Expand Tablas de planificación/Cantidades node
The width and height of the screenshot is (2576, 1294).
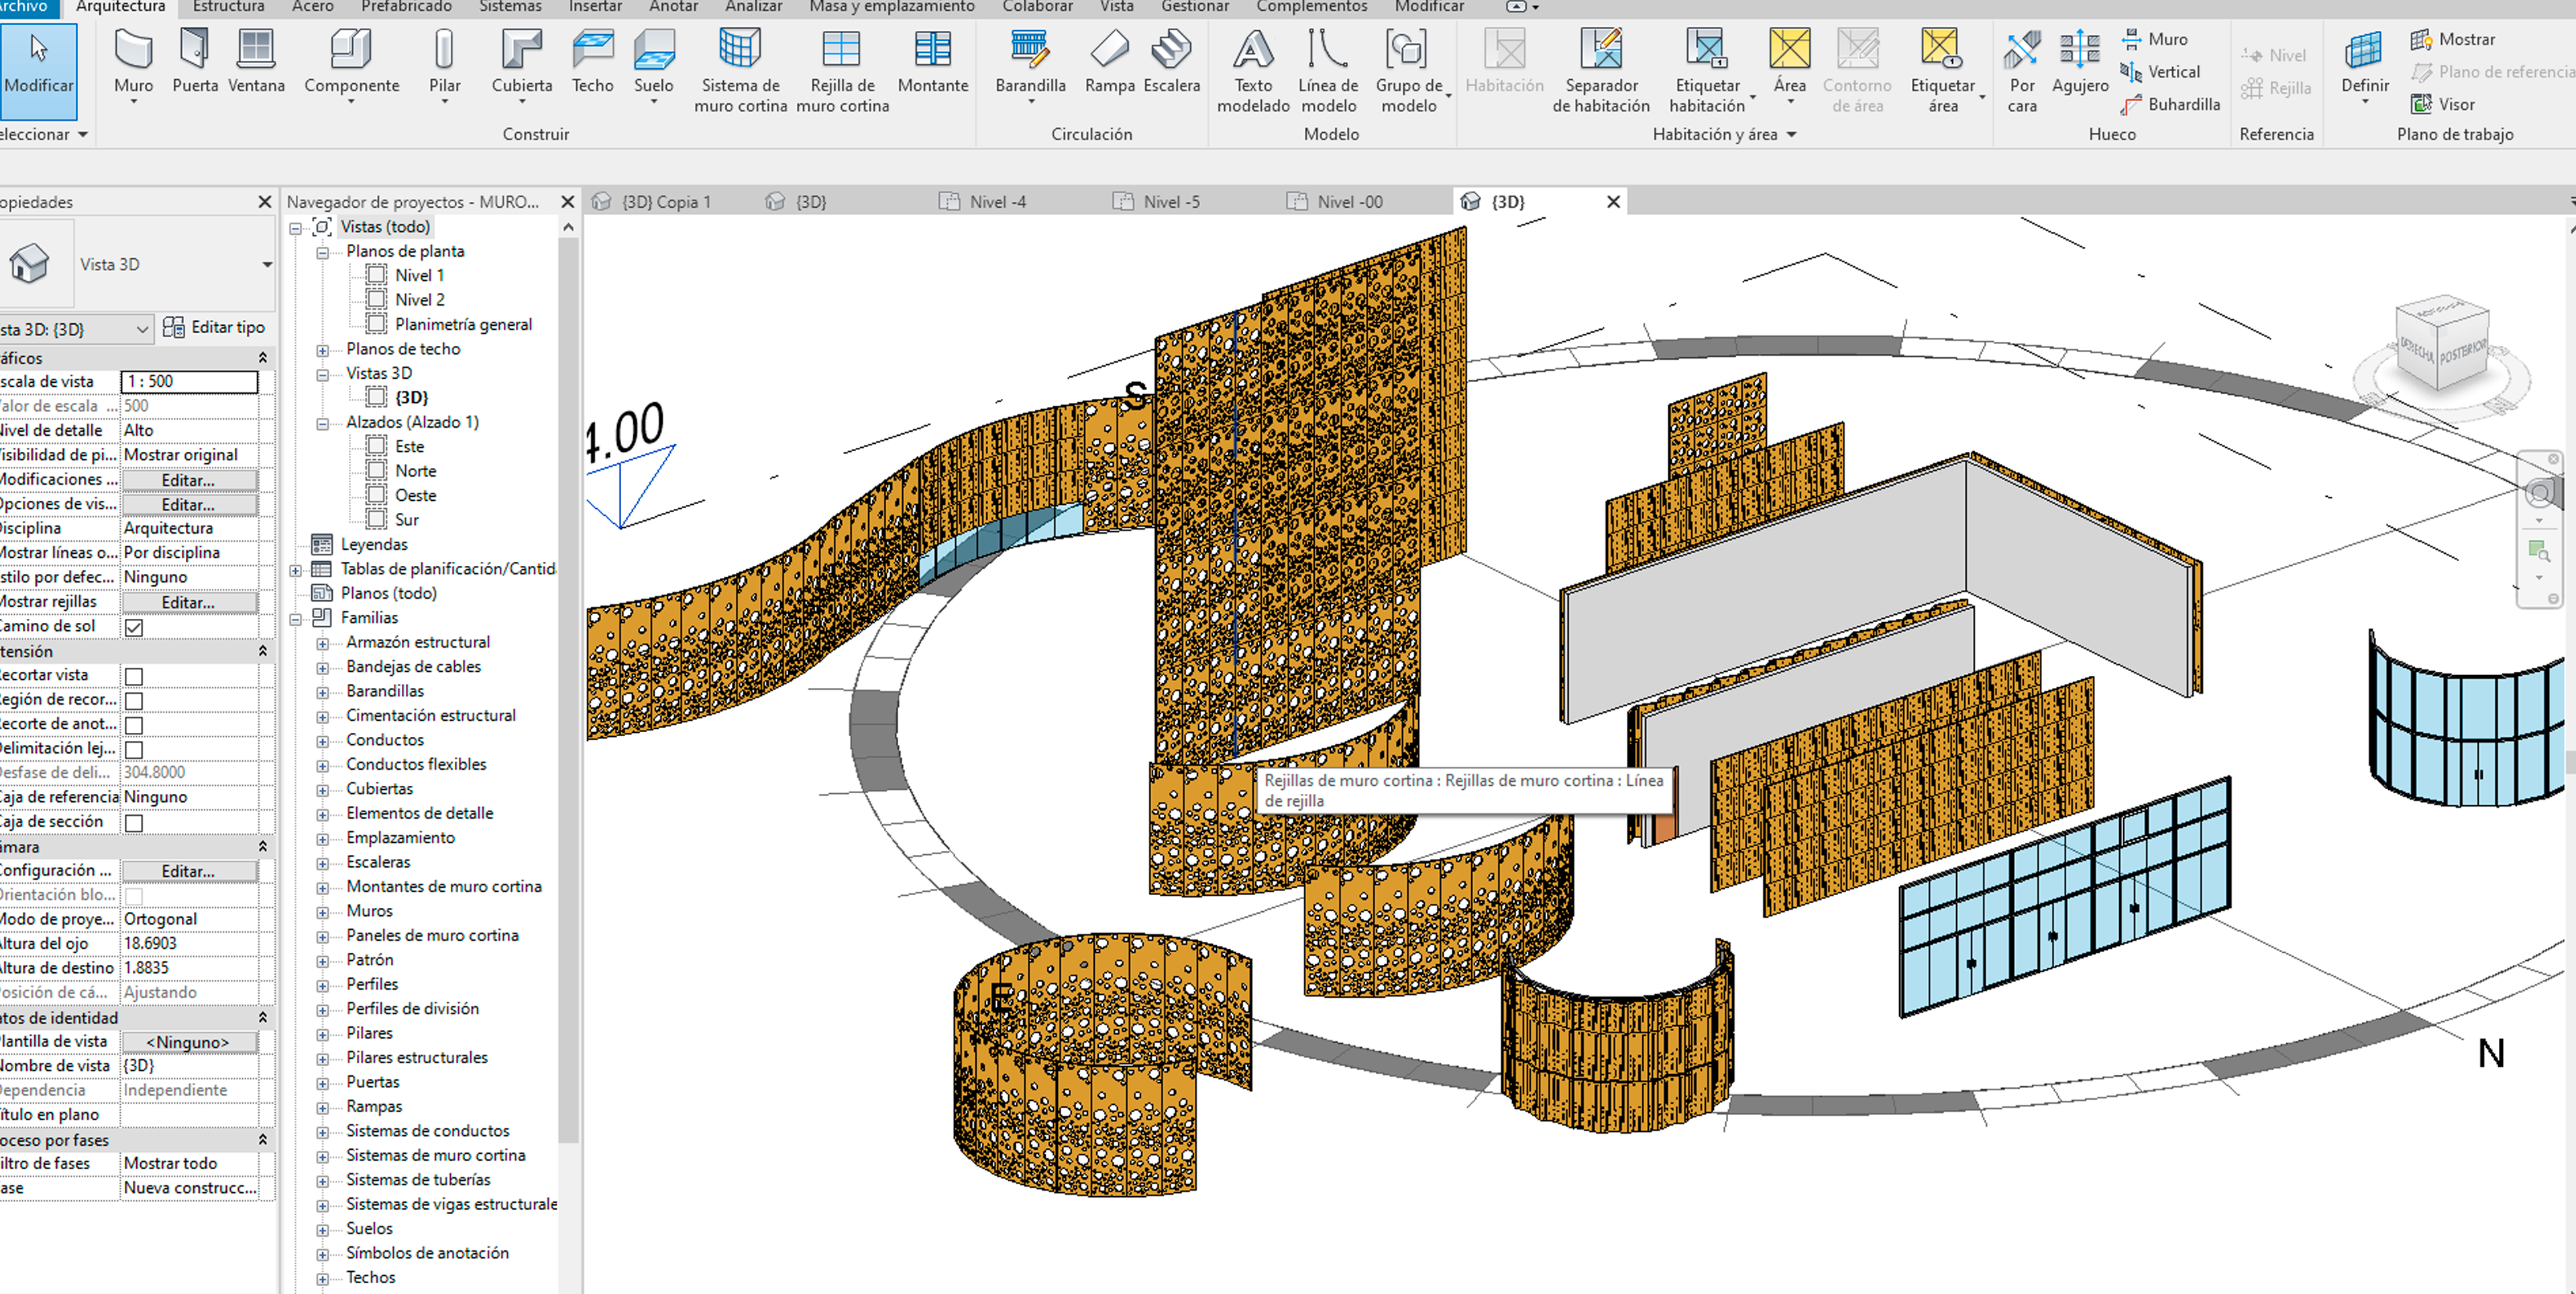pyautogui.click(x=296, y=569)
